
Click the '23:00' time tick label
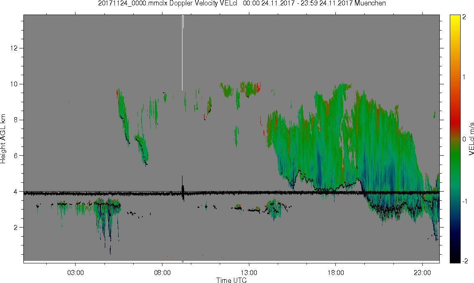pos(422,273)
